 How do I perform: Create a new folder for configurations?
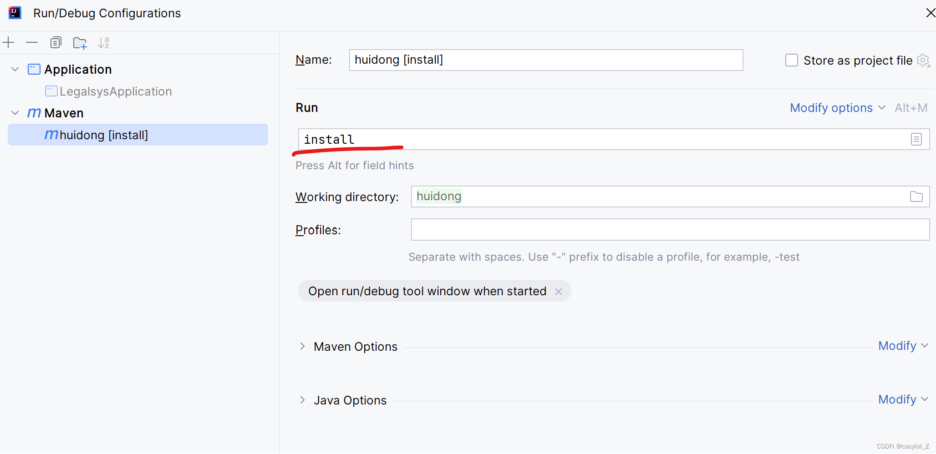coord(80,42)
